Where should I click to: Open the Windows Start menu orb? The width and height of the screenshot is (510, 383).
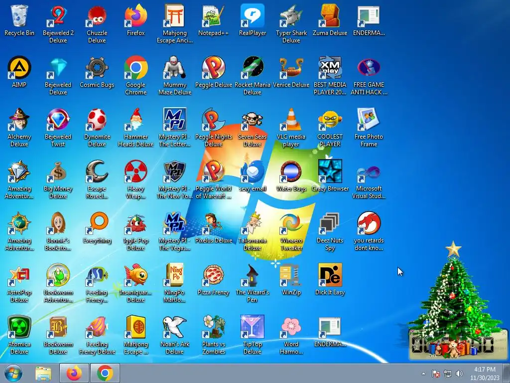tap(13, 374)
